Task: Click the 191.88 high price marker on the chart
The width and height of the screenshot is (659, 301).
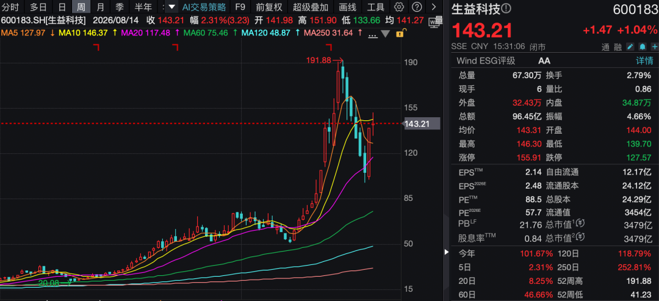Action: coord(319,60)
